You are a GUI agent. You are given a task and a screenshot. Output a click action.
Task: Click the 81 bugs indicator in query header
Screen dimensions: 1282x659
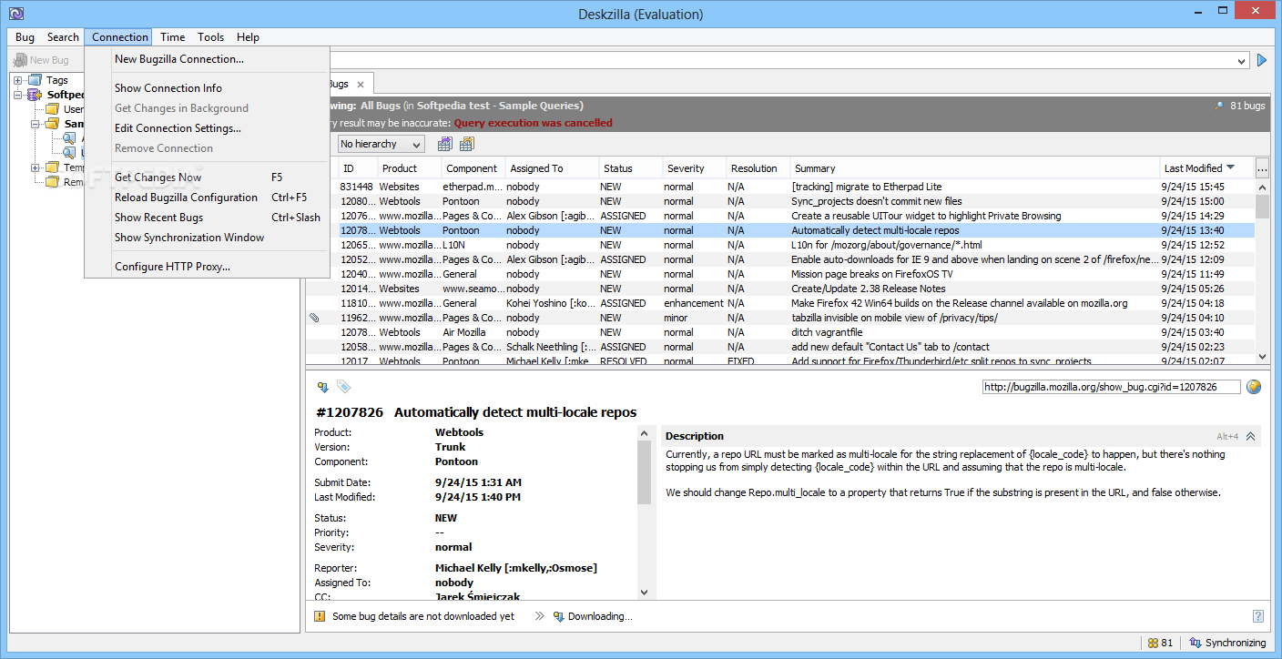pos(1240,106)
